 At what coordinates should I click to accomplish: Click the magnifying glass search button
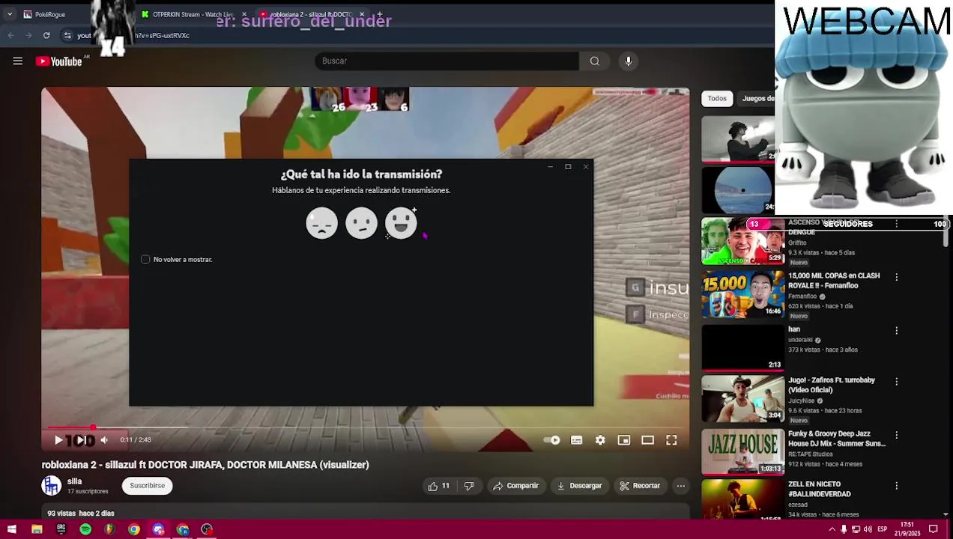point(595,61)
